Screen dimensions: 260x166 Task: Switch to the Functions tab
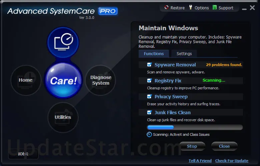coord(154,54)
